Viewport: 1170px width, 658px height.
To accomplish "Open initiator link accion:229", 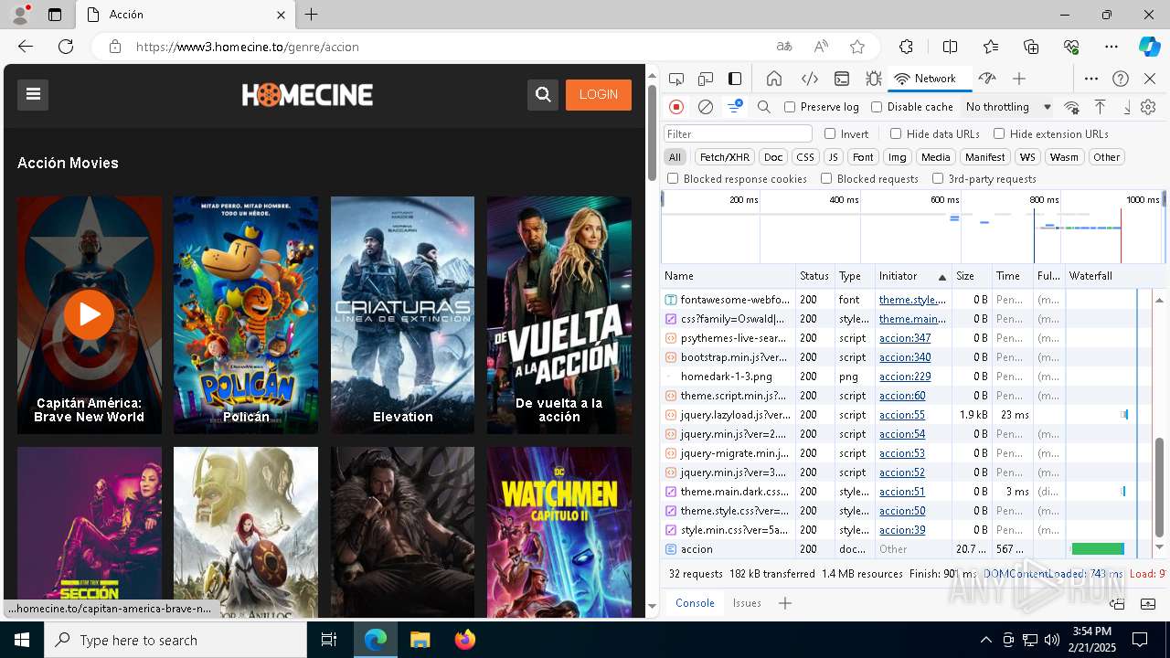I will tap(905, 377).
